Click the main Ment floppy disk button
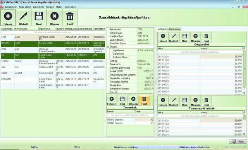Screen dimensions: 248x150 click(x=39, y=17)
